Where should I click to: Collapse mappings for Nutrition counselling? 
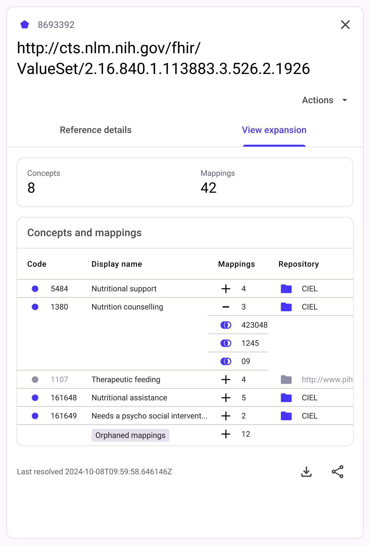[226, 307]
